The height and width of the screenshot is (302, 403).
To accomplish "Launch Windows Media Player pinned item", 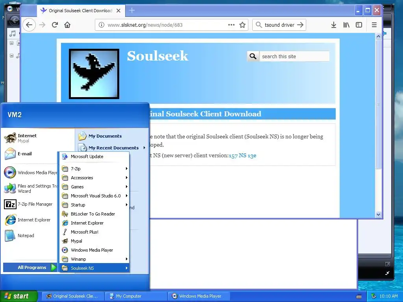I will pyautogui.click(x=30, y=173).
